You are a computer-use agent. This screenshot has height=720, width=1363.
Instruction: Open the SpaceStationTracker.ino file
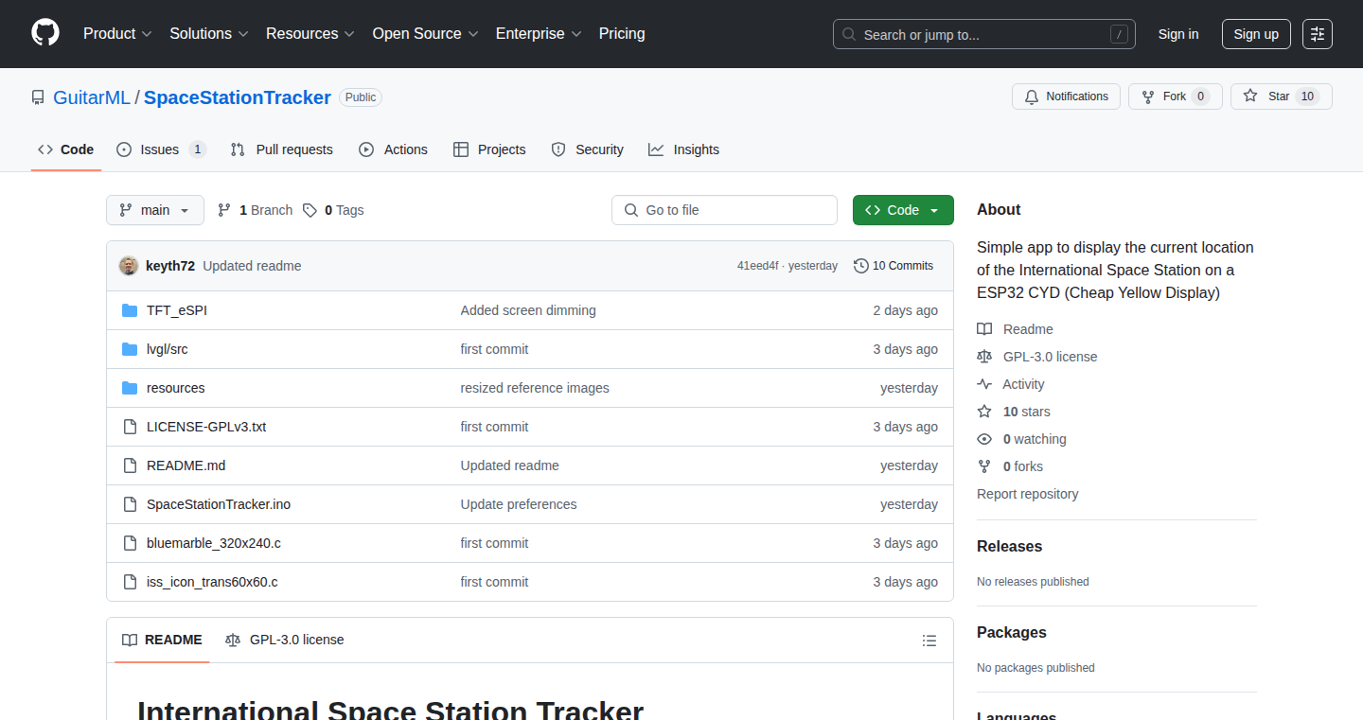tap(219, 504)
